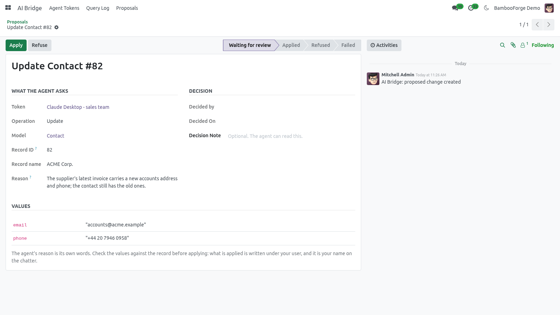Go to previous record arrow

(537, 24)
